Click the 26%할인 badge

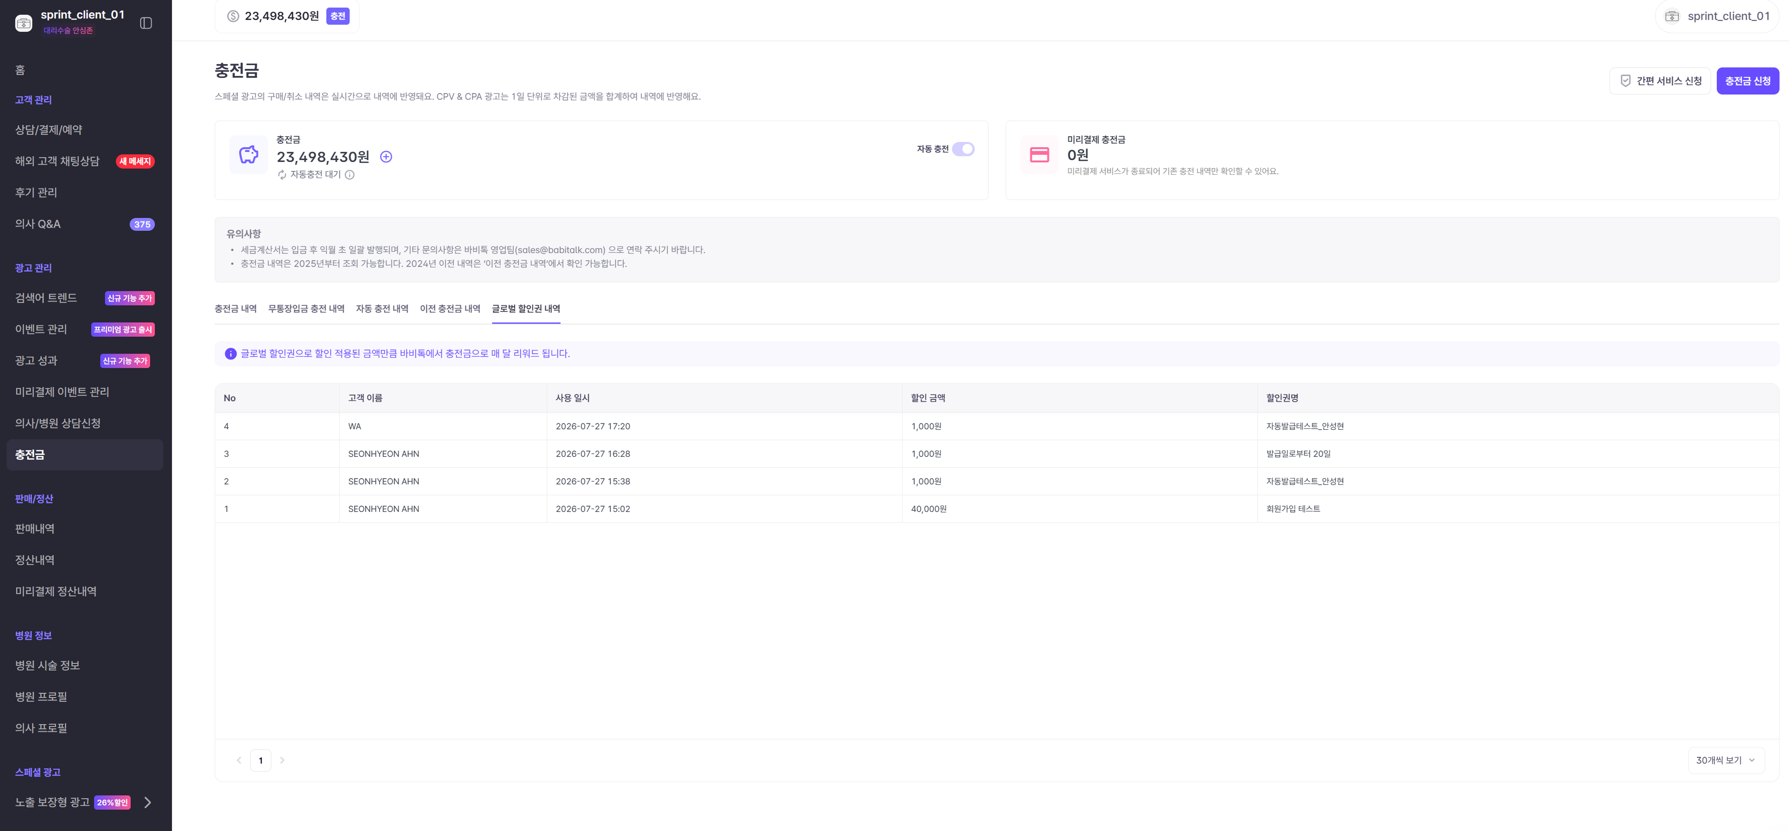pos(113,803)
